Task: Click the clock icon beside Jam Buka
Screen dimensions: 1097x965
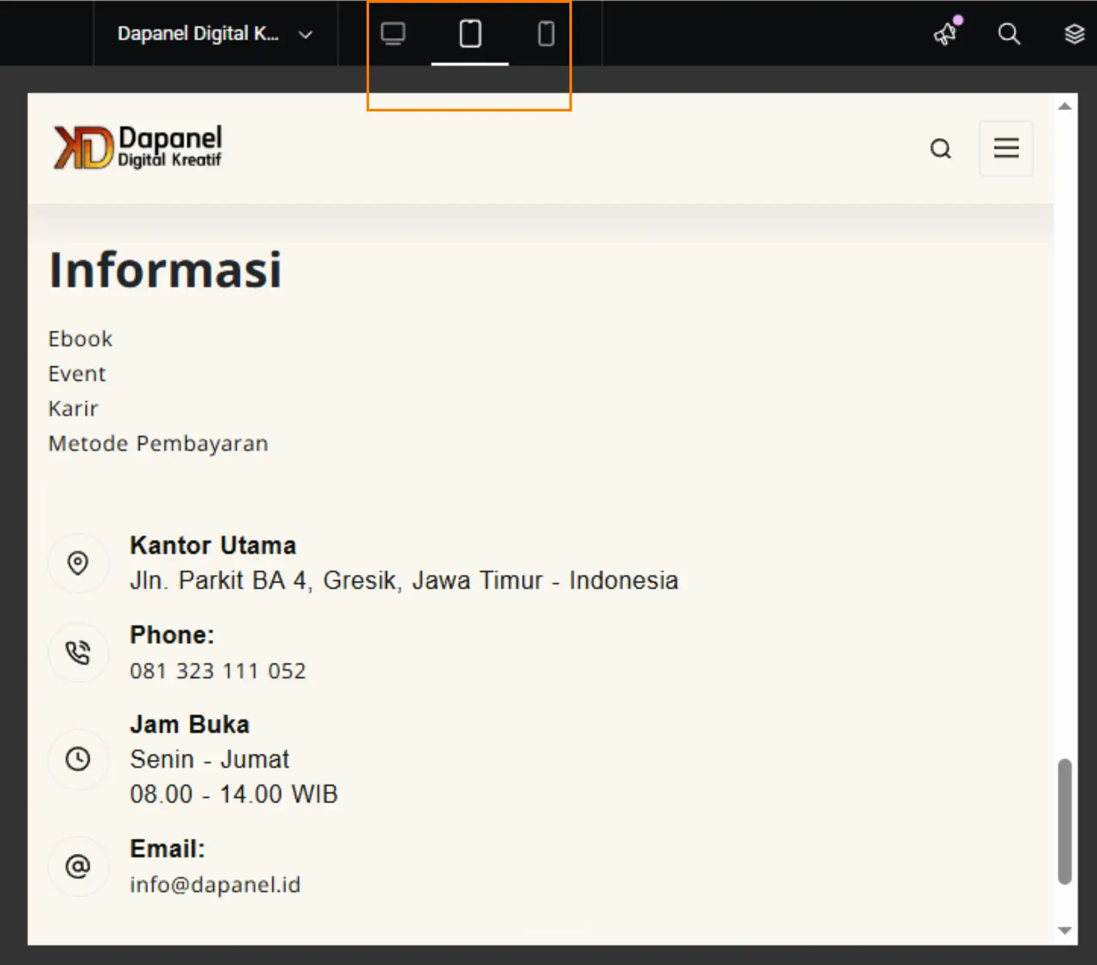Action: (x=78, y=759)
